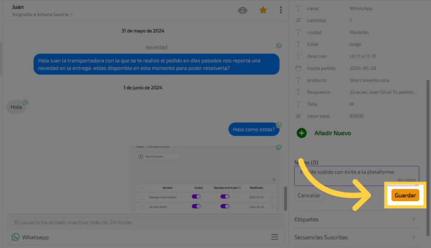Open the Asignada a Johana Gaviria dropdown
This screenshot has height=248, width=431.
tap(43, 14)
